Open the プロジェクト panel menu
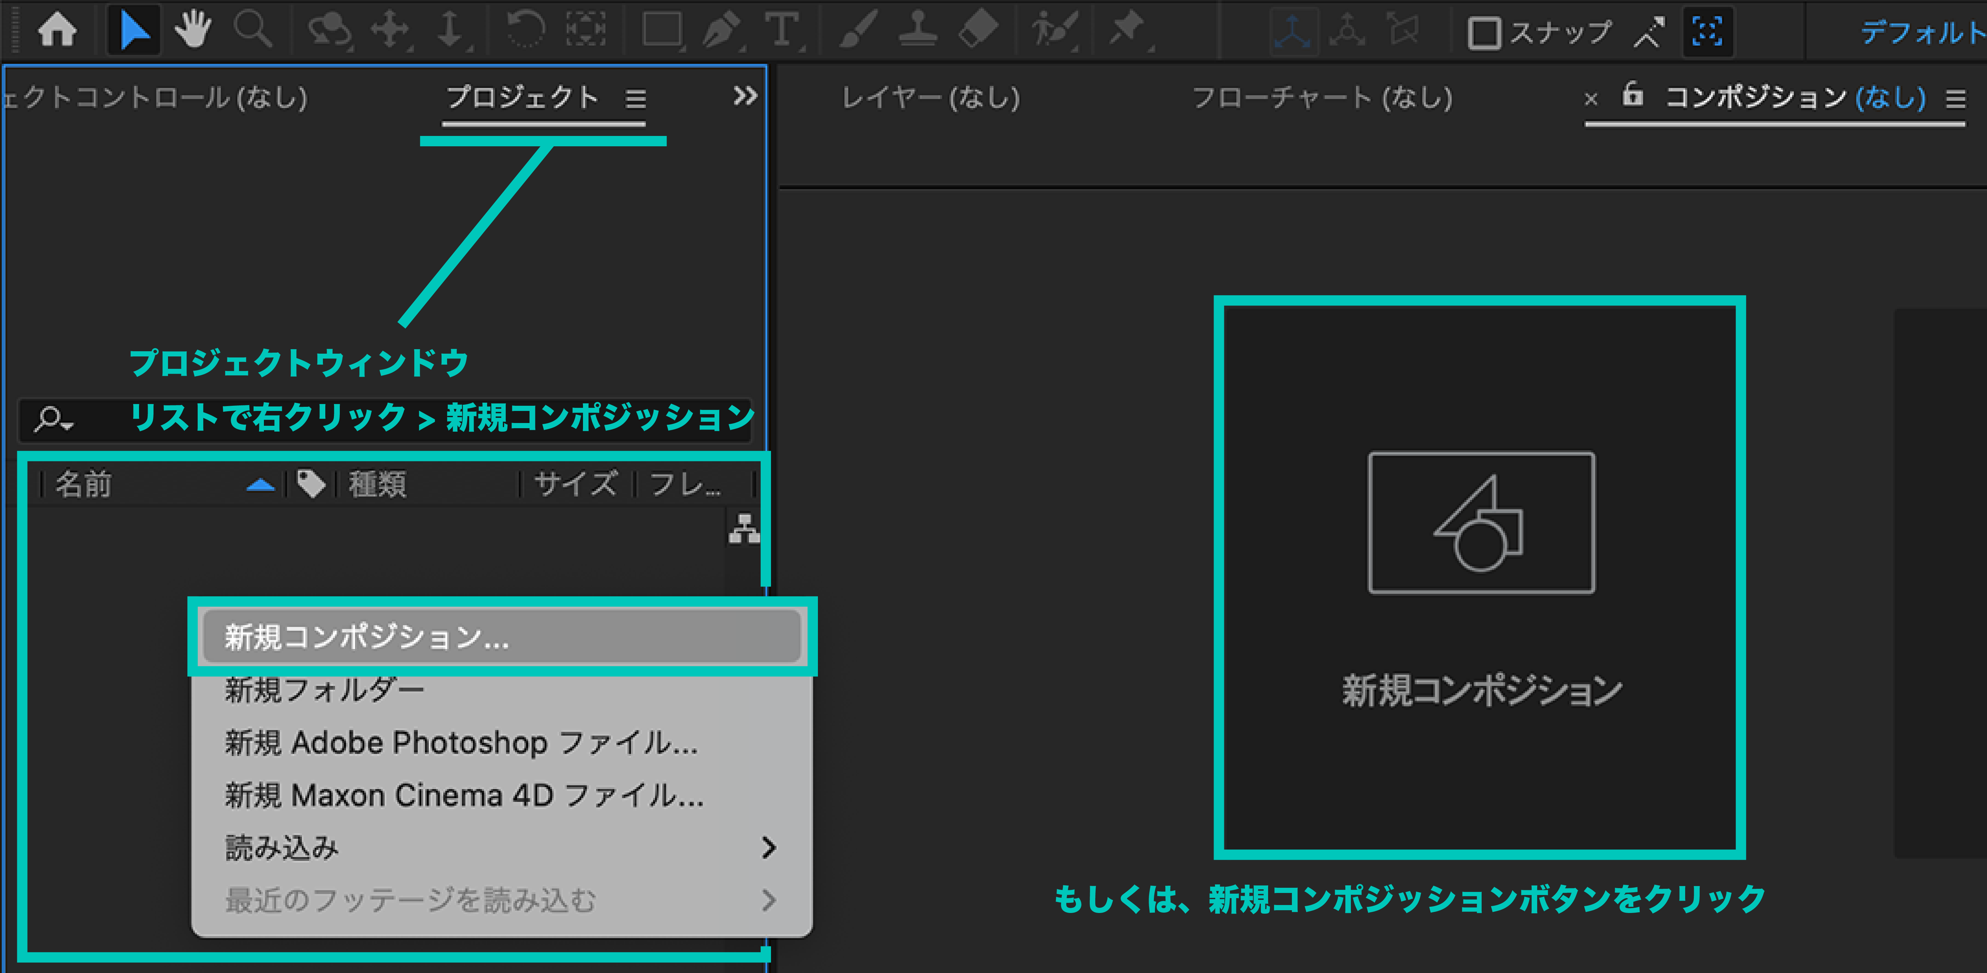 (635, 99)
